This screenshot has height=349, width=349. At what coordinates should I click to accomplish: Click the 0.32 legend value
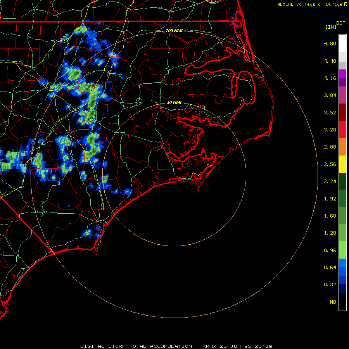(330, 285)
